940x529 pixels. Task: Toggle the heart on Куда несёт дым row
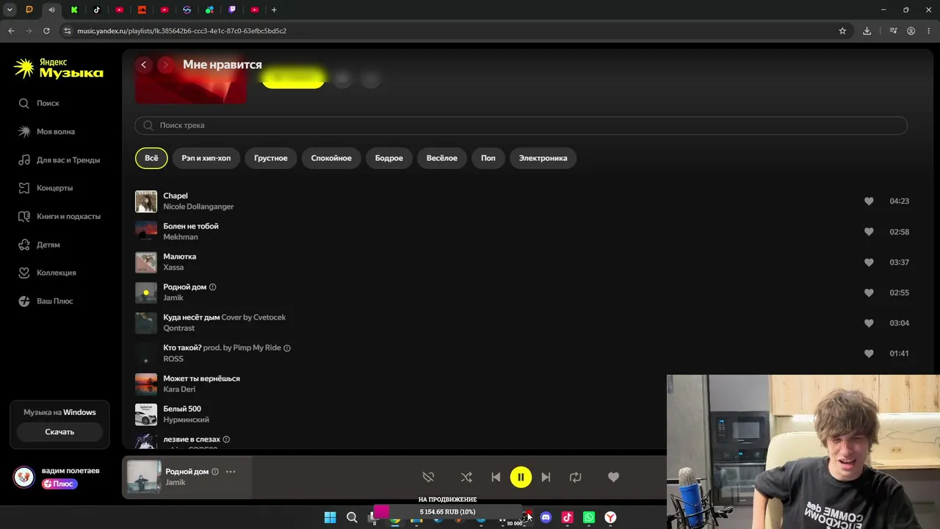[869, 323]
